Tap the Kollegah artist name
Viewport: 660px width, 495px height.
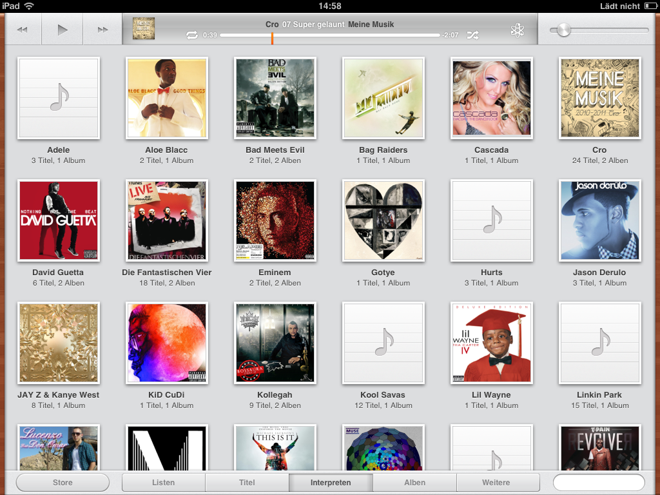(x=275, y=395)
